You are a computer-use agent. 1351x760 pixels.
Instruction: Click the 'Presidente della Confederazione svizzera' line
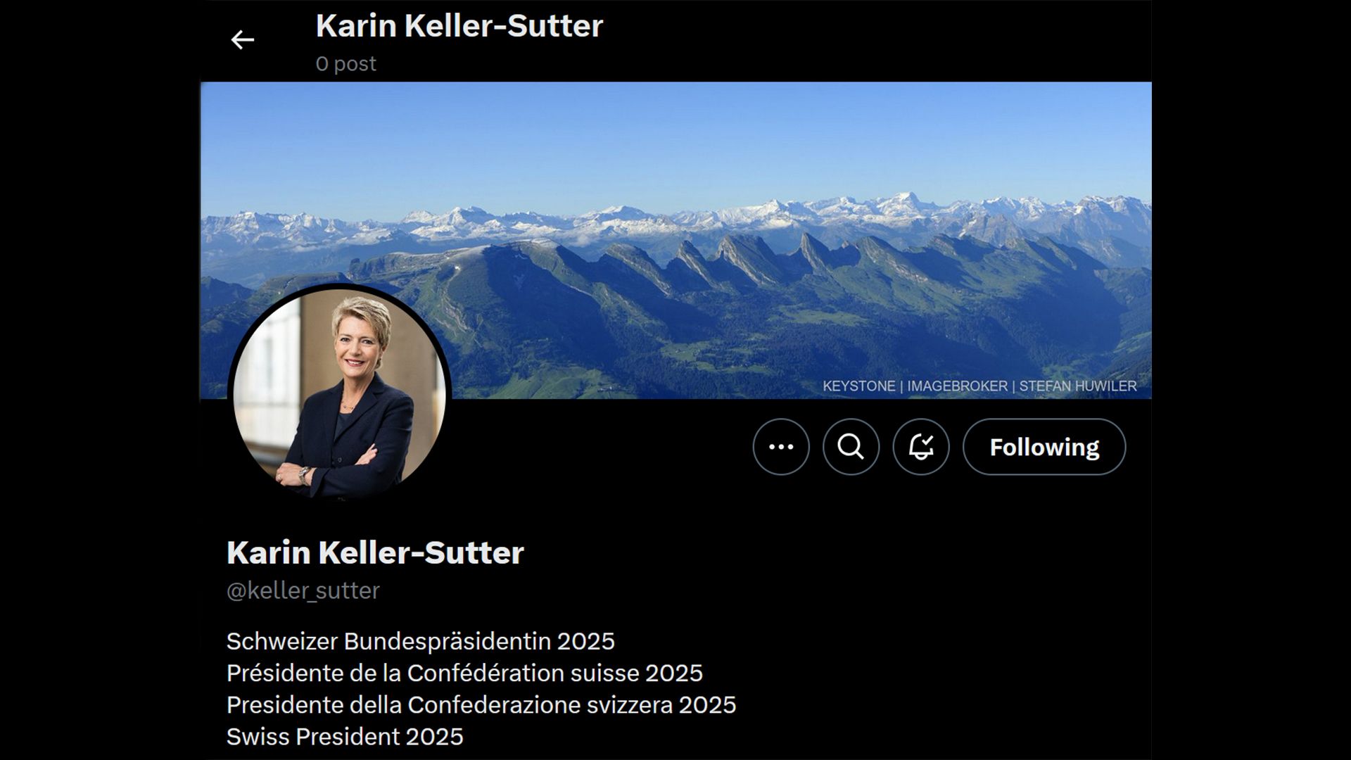coord(449,704)
